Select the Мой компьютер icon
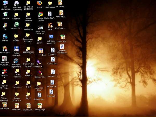Screen dimensions: 156x117 [5, 3]
